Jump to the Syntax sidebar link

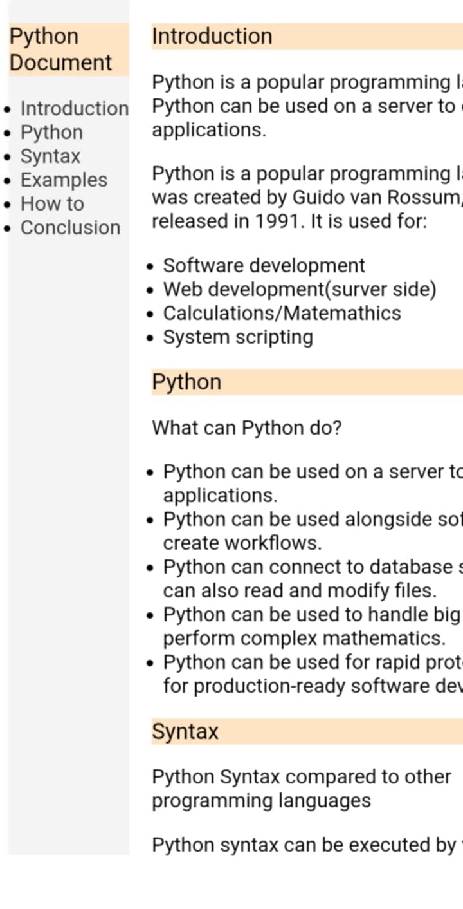[x=50, y=156]
